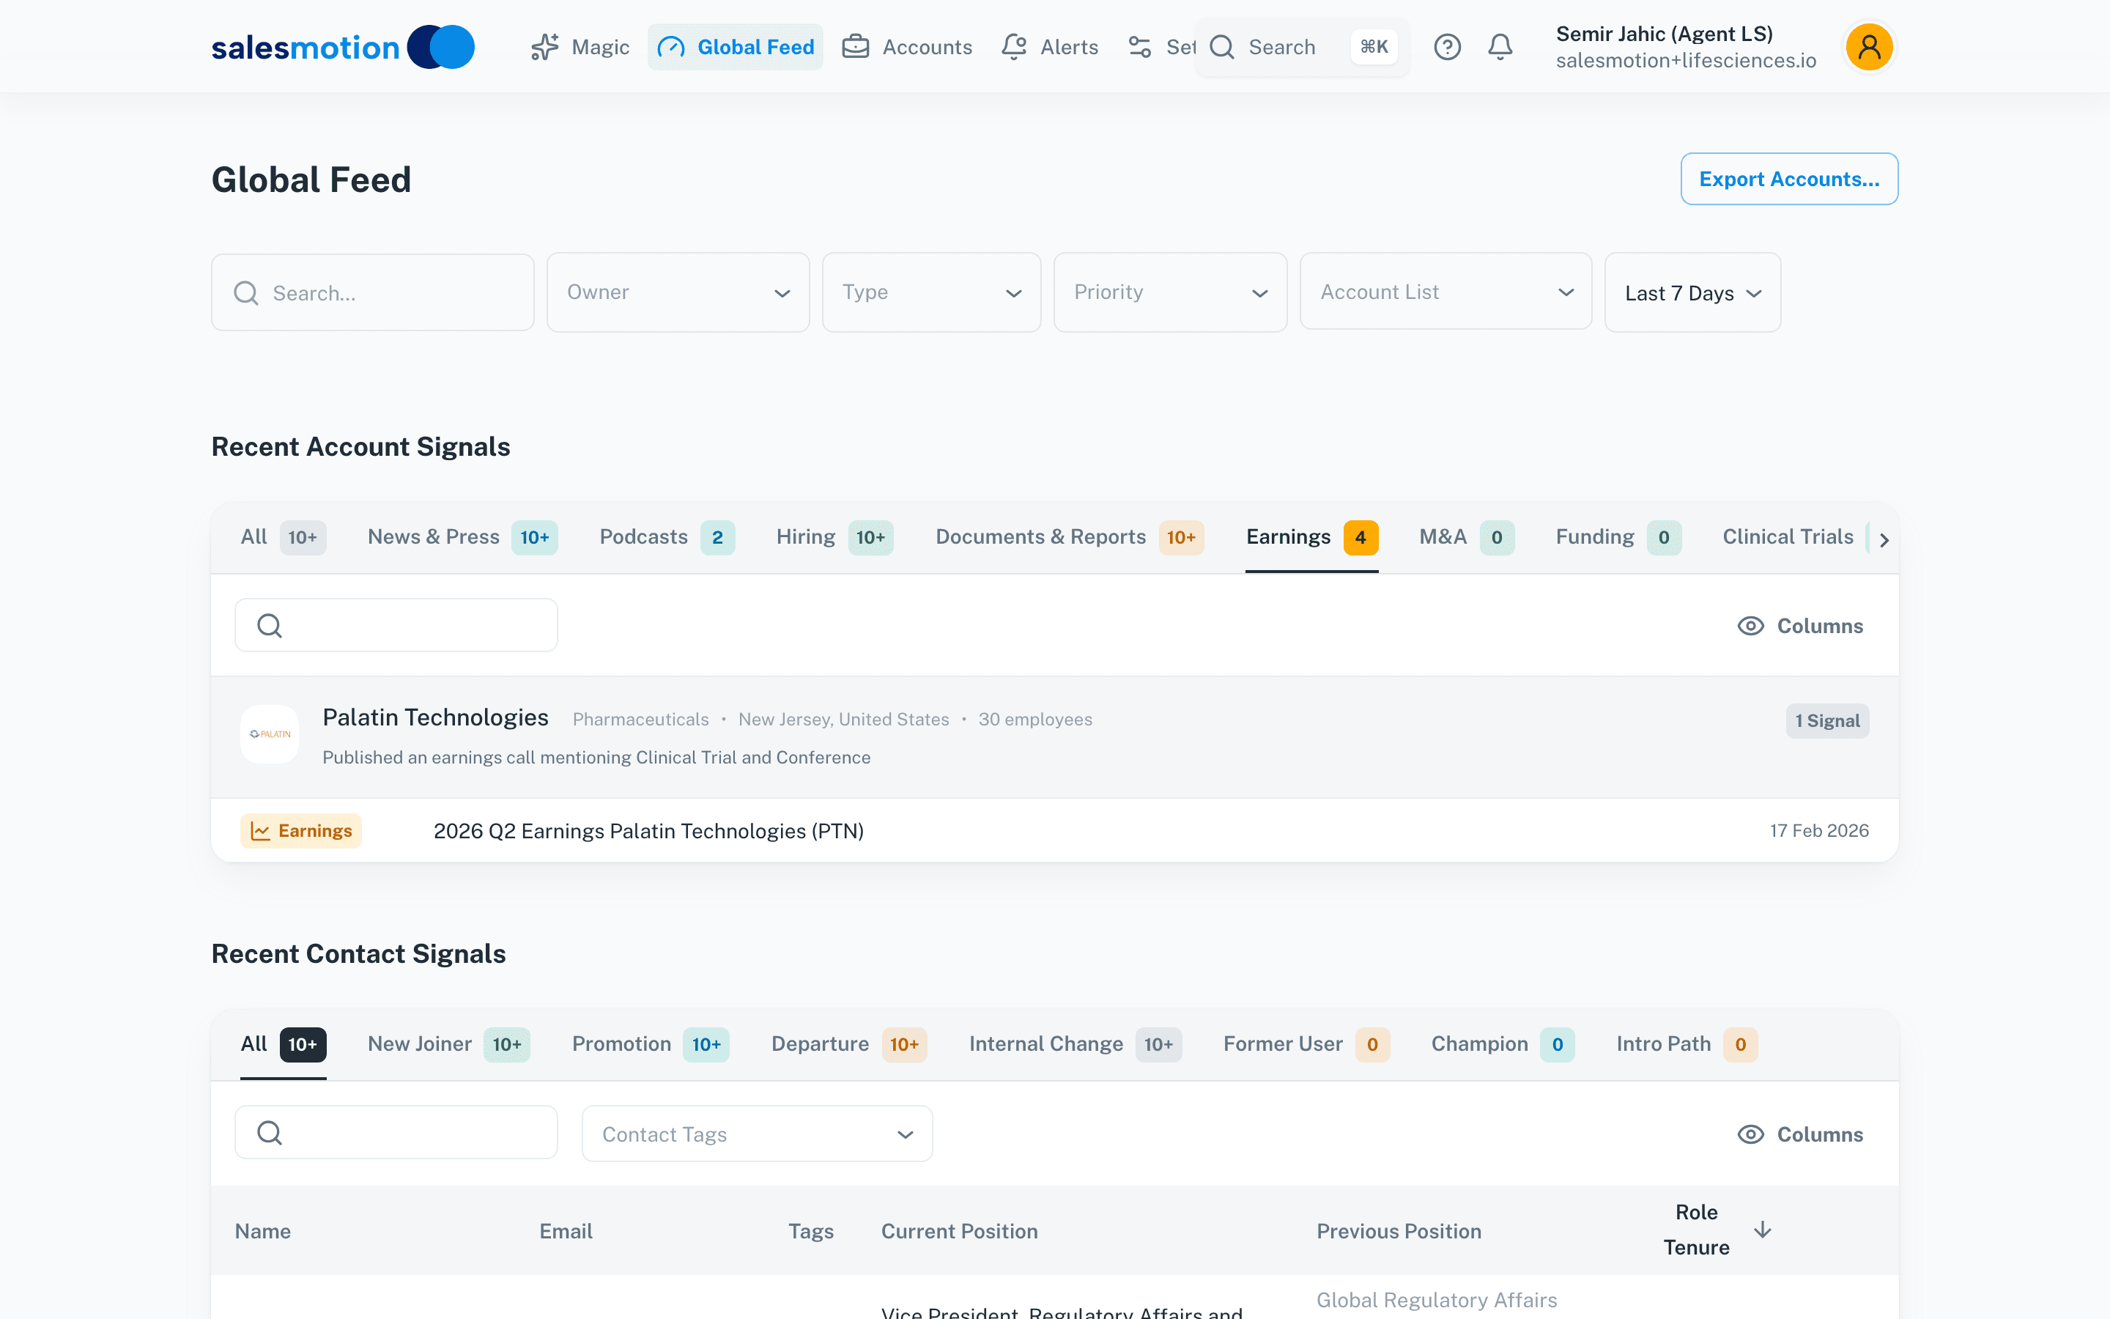This screenshot has width=2110, height=1319.
Task: Focus the top bar Search field
Action: [1301, 47]
